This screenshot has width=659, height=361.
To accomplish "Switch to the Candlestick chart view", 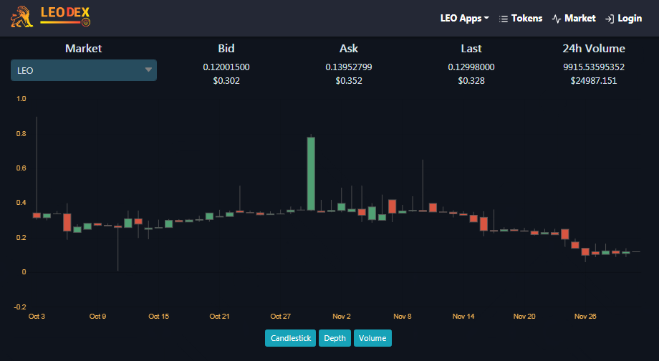I will (x=290, y=338).
